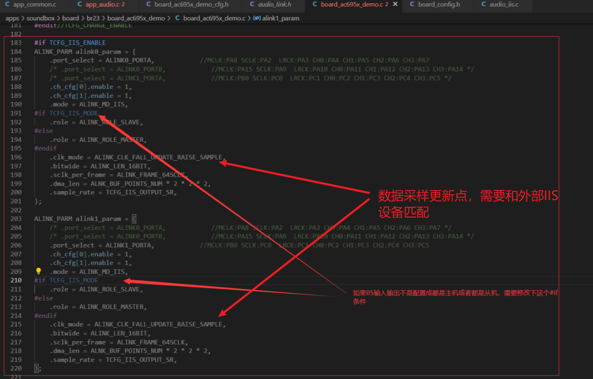Screen dimensions: 593x379
Task: Click board_ac695x_demo.c breadcrumb file
Action: [214, 18]
